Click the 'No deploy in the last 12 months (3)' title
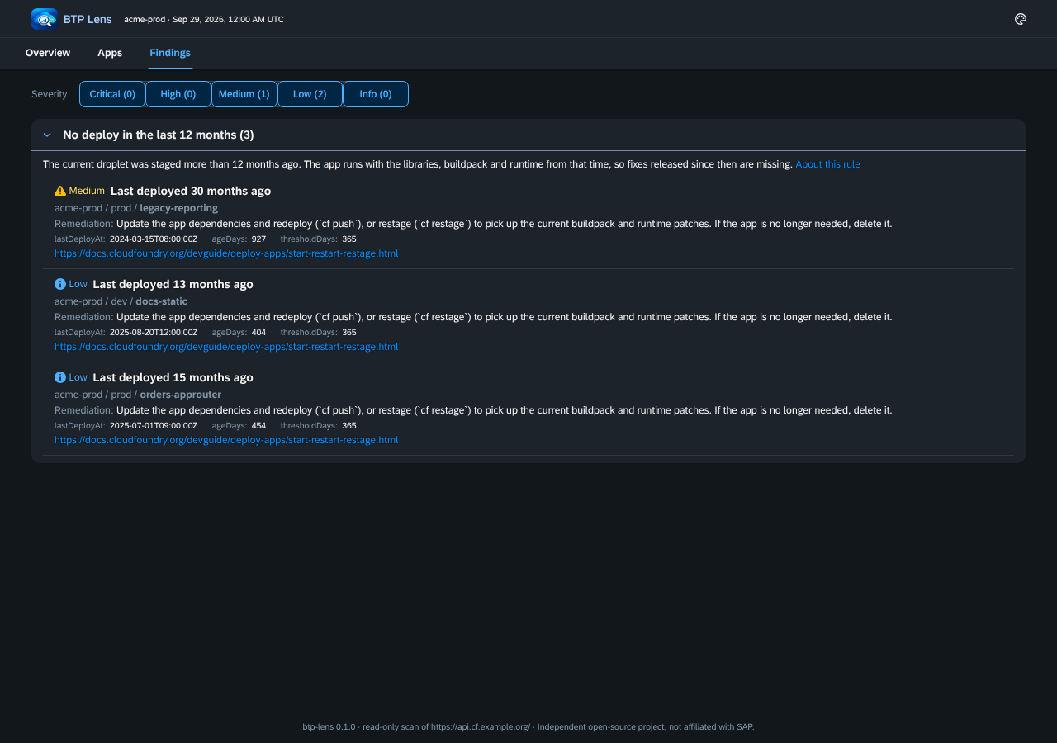Image resolution: width=1057 pixels, height=743 pixels. (159, 135)
